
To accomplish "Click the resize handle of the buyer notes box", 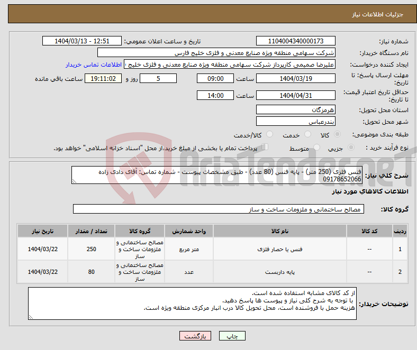I will point(31,317).
